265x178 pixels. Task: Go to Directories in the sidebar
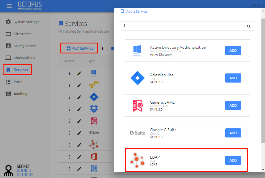click(x=19, y=34)
